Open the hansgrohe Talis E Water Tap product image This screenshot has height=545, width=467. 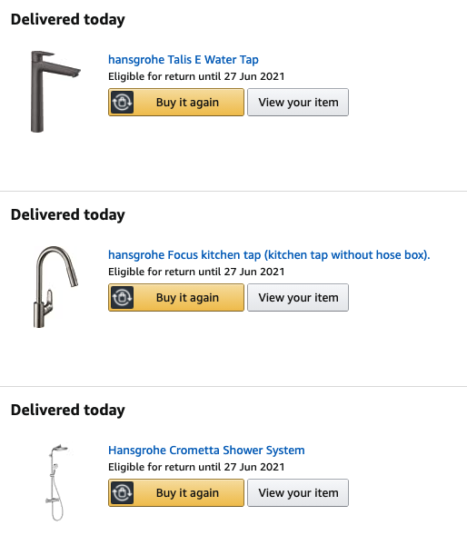click(55, 92)
